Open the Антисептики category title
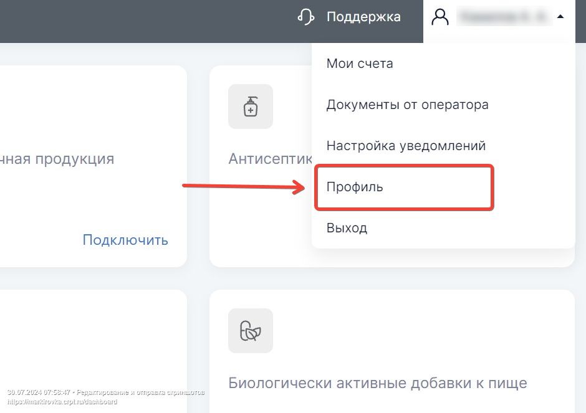This screenshot has width=586, height=413. point(271,159)
